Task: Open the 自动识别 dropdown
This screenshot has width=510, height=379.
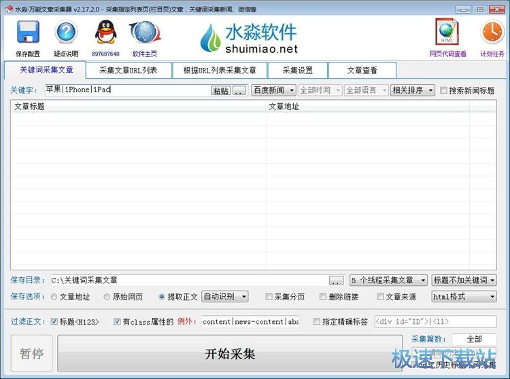Action: (225, 296)
